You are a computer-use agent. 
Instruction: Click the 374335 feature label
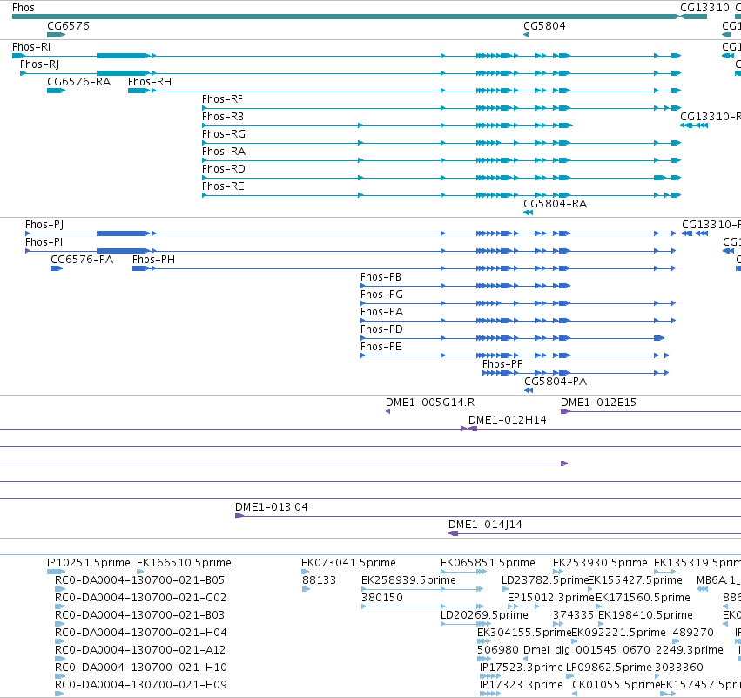(573, 615)
